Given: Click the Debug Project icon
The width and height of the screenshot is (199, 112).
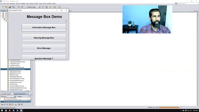Looking at the screenshot, I should coord(55,7).
